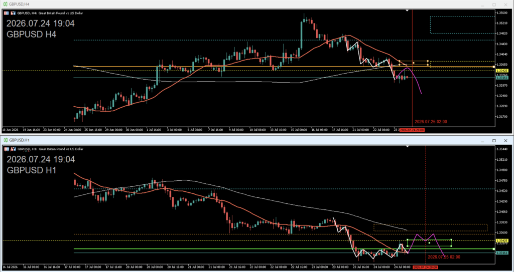Viewport: 514px width, 272px height.
Task: Click '16 Jul 2026' on the H1 time axis
Action: (10, 267)
